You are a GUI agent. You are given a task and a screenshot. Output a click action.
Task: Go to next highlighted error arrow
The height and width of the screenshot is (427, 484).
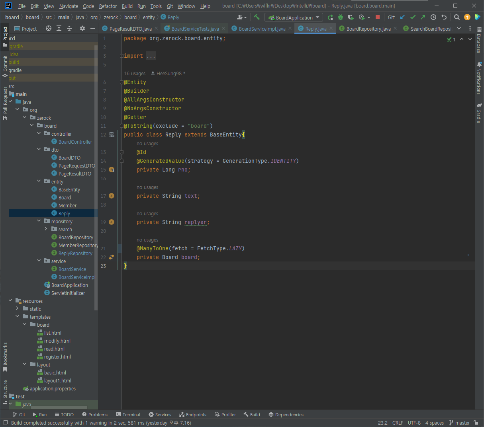470,39
